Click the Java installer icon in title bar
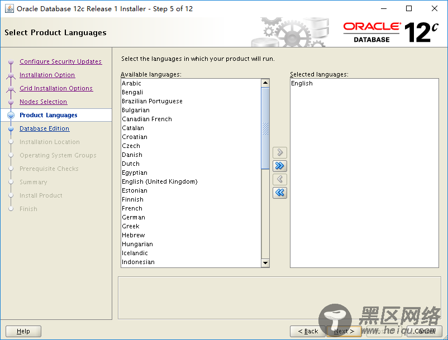 pyautogui.click(x=9, y=8)
